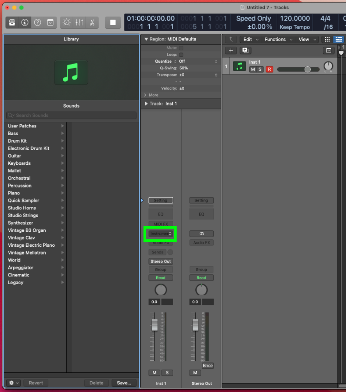Click the large green music note Library icon
The image size is (346, 392).
tap(71, 73)
